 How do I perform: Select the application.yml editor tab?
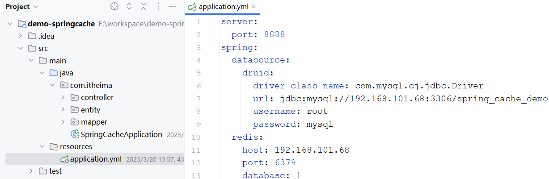[222, 6]
